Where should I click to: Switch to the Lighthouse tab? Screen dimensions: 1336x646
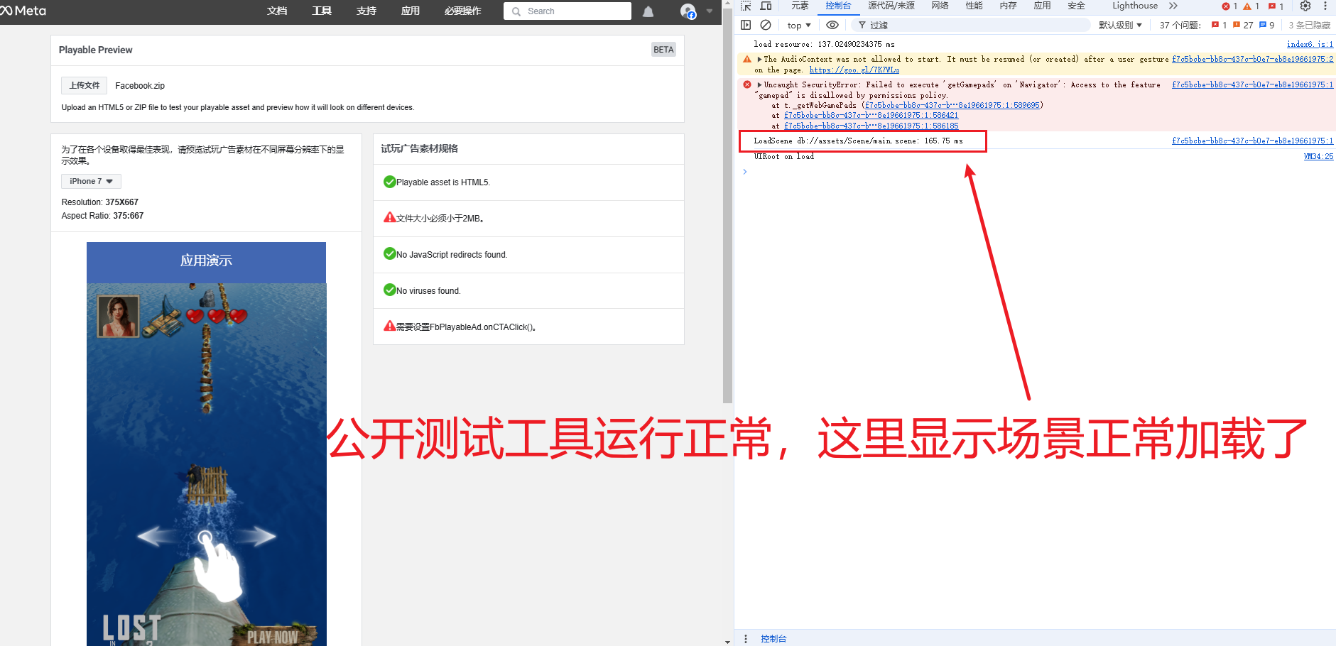pos(1135,6)
